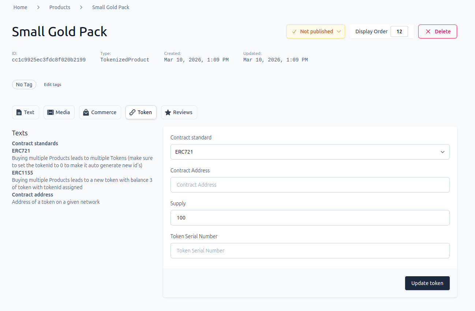The width and height of the screenshot is (475, 311).
Task: Switch to the Media tab
Action: tap(59, 112)
